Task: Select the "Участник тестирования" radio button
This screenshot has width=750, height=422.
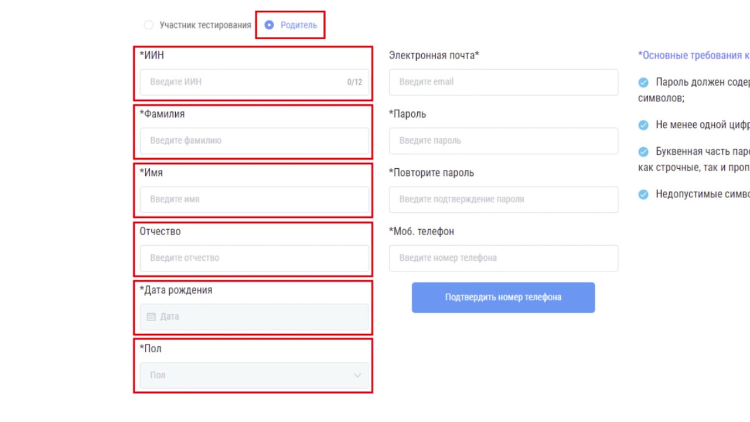Action: click(148, 25)
